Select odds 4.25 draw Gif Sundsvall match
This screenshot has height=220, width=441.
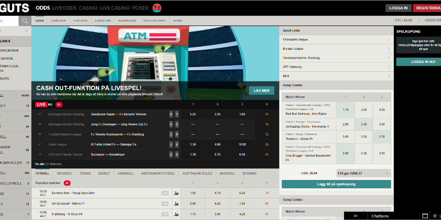click(x=217, y=204)
